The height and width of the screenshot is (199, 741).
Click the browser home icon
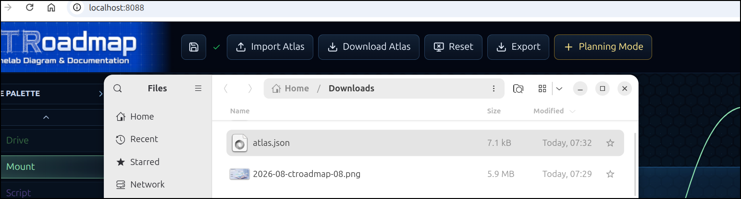(x=51, y=8)
